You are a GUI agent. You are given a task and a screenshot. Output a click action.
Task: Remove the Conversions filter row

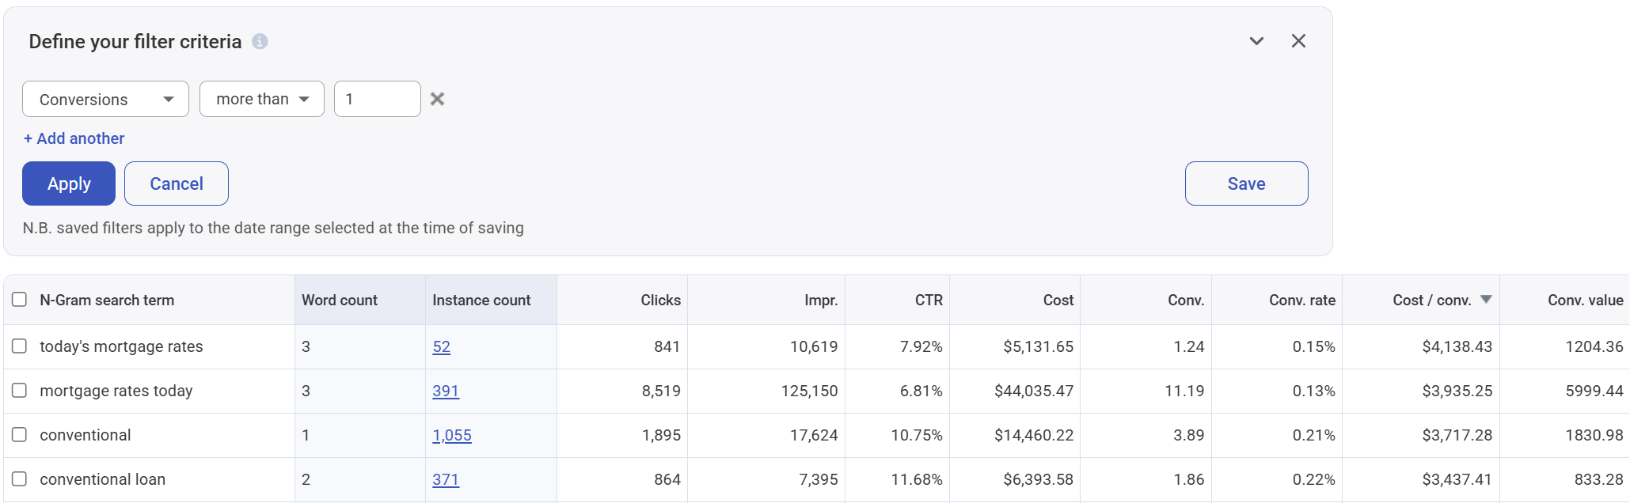pos(437,99)
